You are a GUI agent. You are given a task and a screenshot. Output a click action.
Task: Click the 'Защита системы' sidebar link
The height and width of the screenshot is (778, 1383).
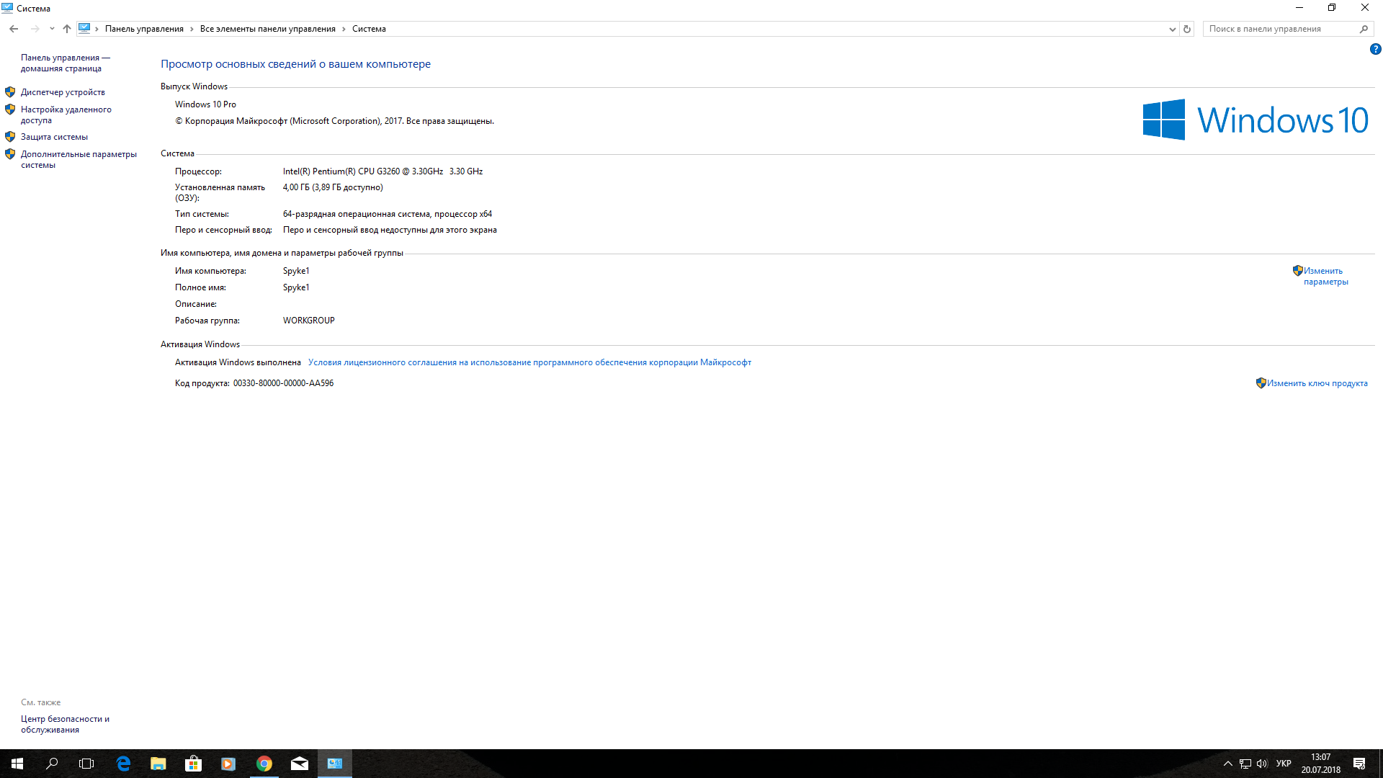click(54, 137)
